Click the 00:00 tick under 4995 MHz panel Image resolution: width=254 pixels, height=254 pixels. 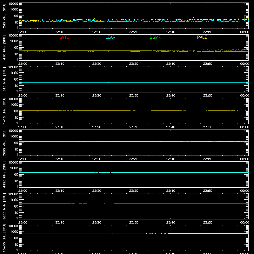244,191
